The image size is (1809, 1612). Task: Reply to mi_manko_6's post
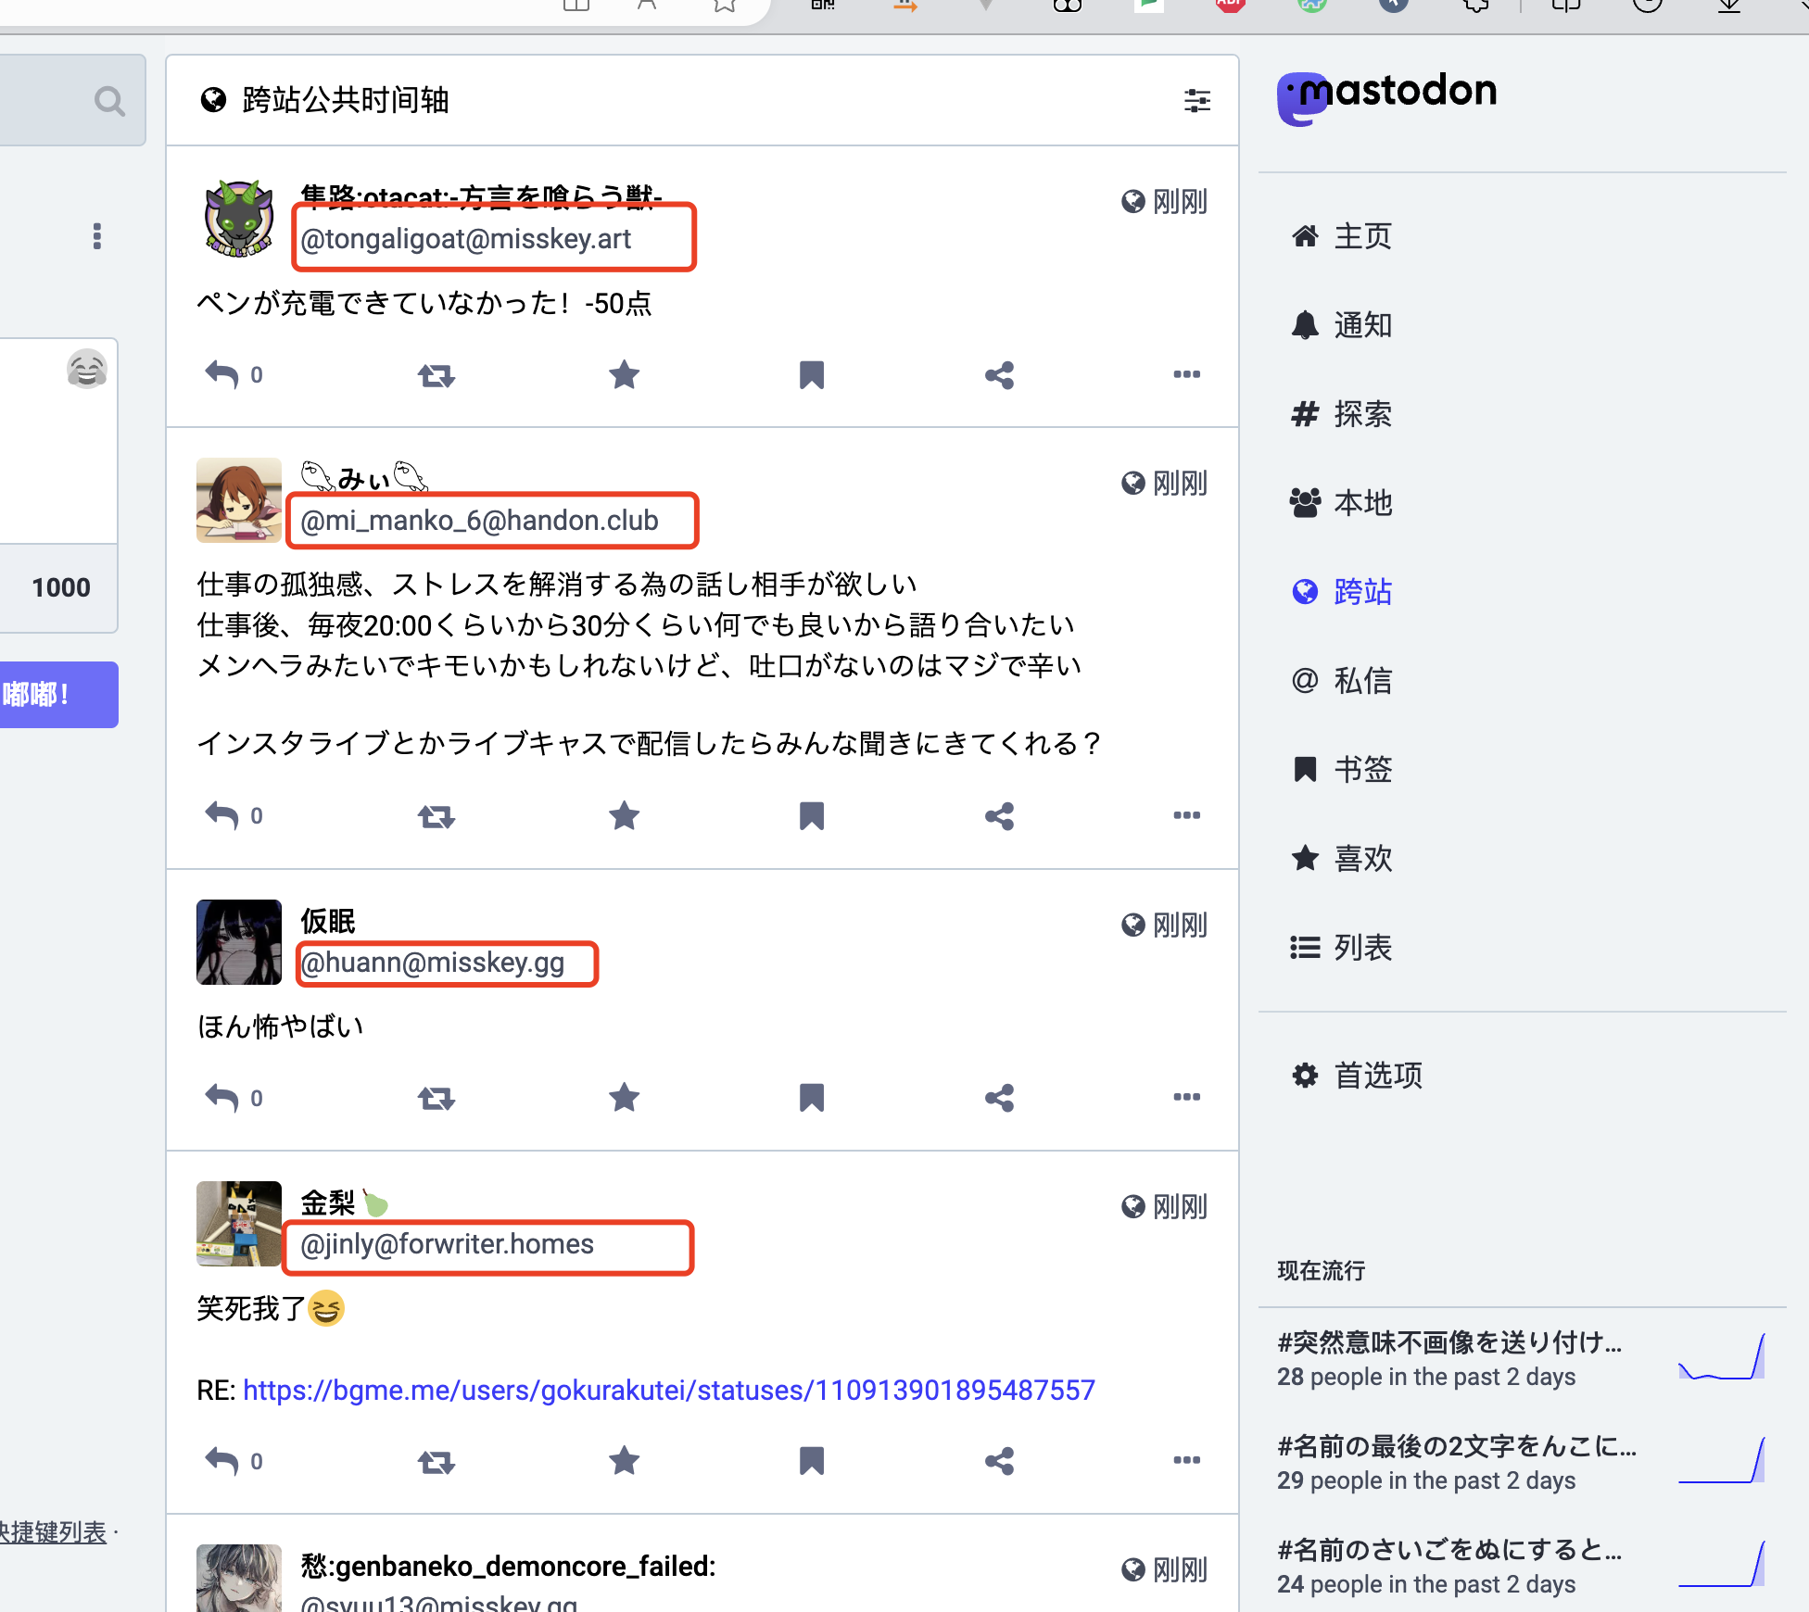(x=221, y=816)
